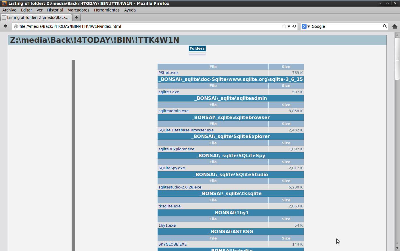The height and width of the screenshot is (251, 400).
Task: Click the Folders header button
Action: coord(197,48)
